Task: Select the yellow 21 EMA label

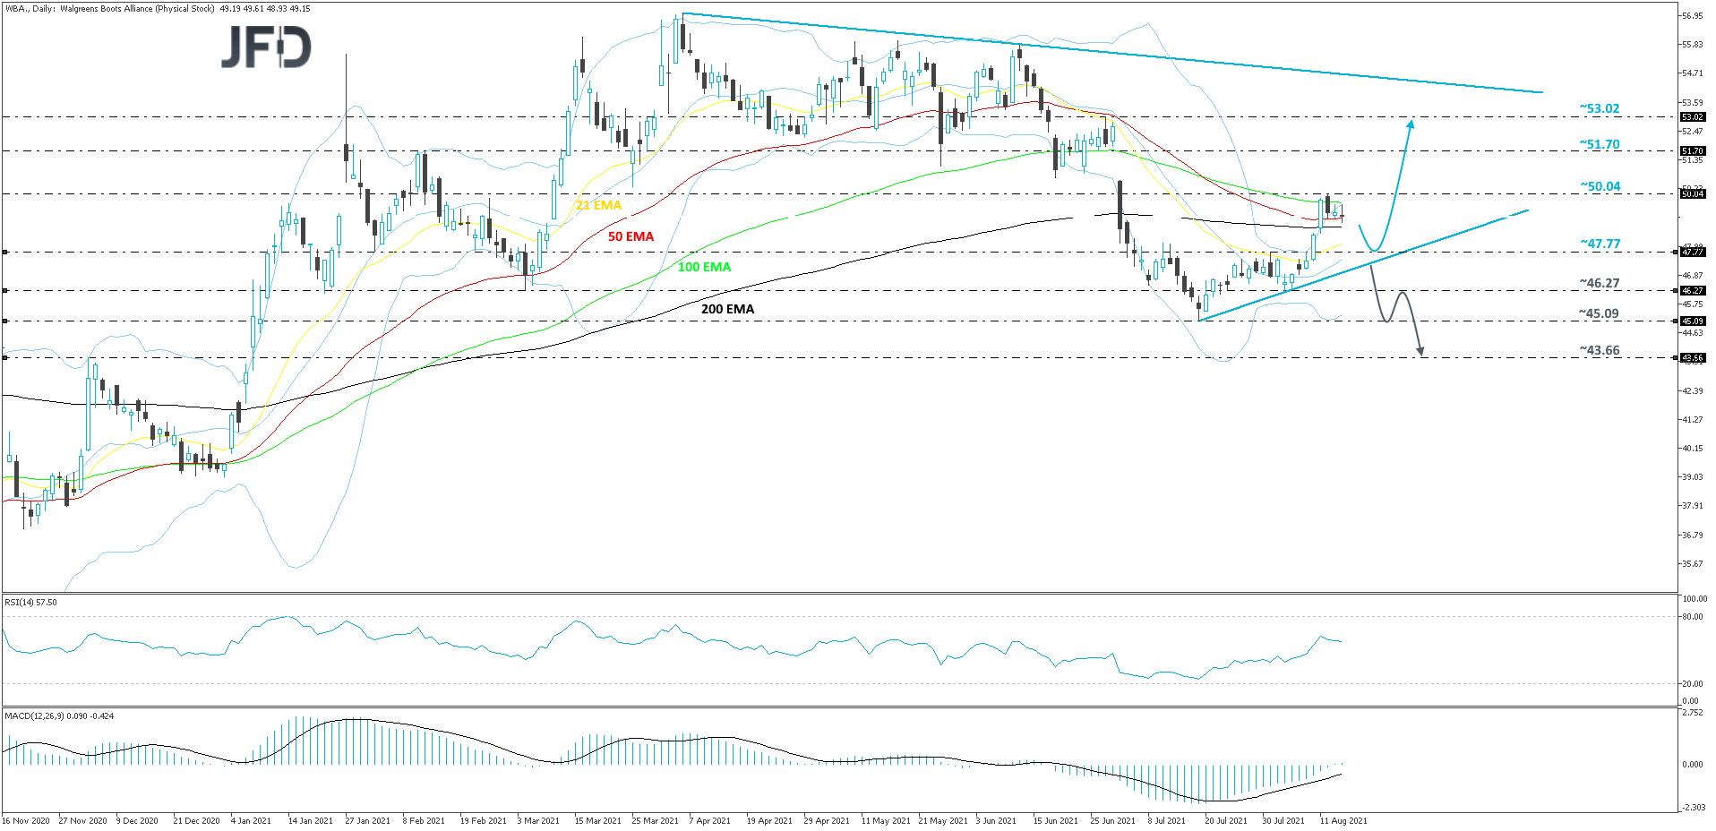Action: coord(598,205)
